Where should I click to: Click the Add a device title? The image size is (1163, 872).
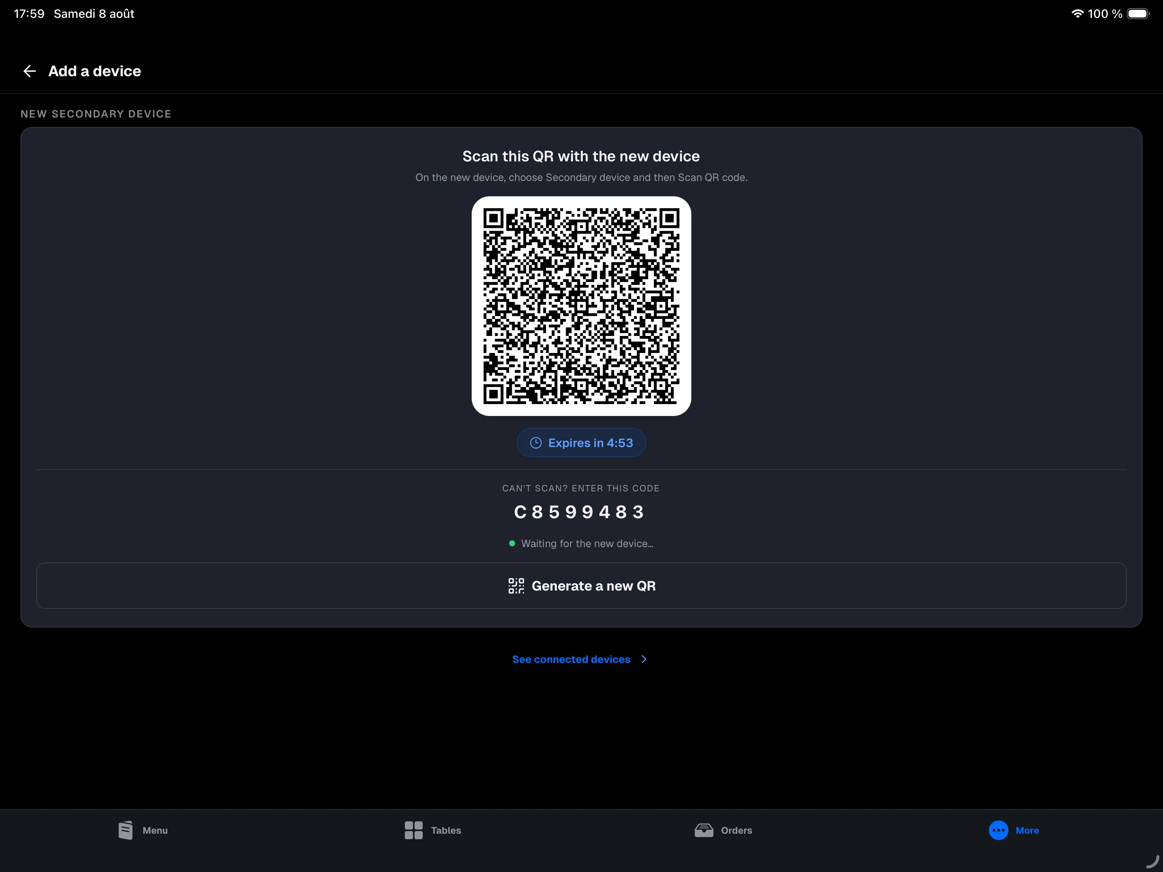pyautogui.click(x=95, y=71)
